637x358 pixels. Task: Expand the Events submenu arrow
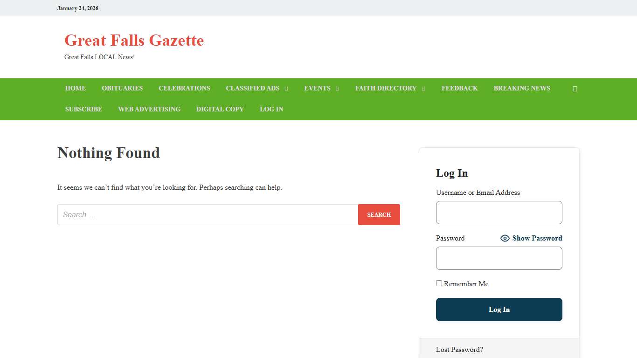(x=337, y=89)
